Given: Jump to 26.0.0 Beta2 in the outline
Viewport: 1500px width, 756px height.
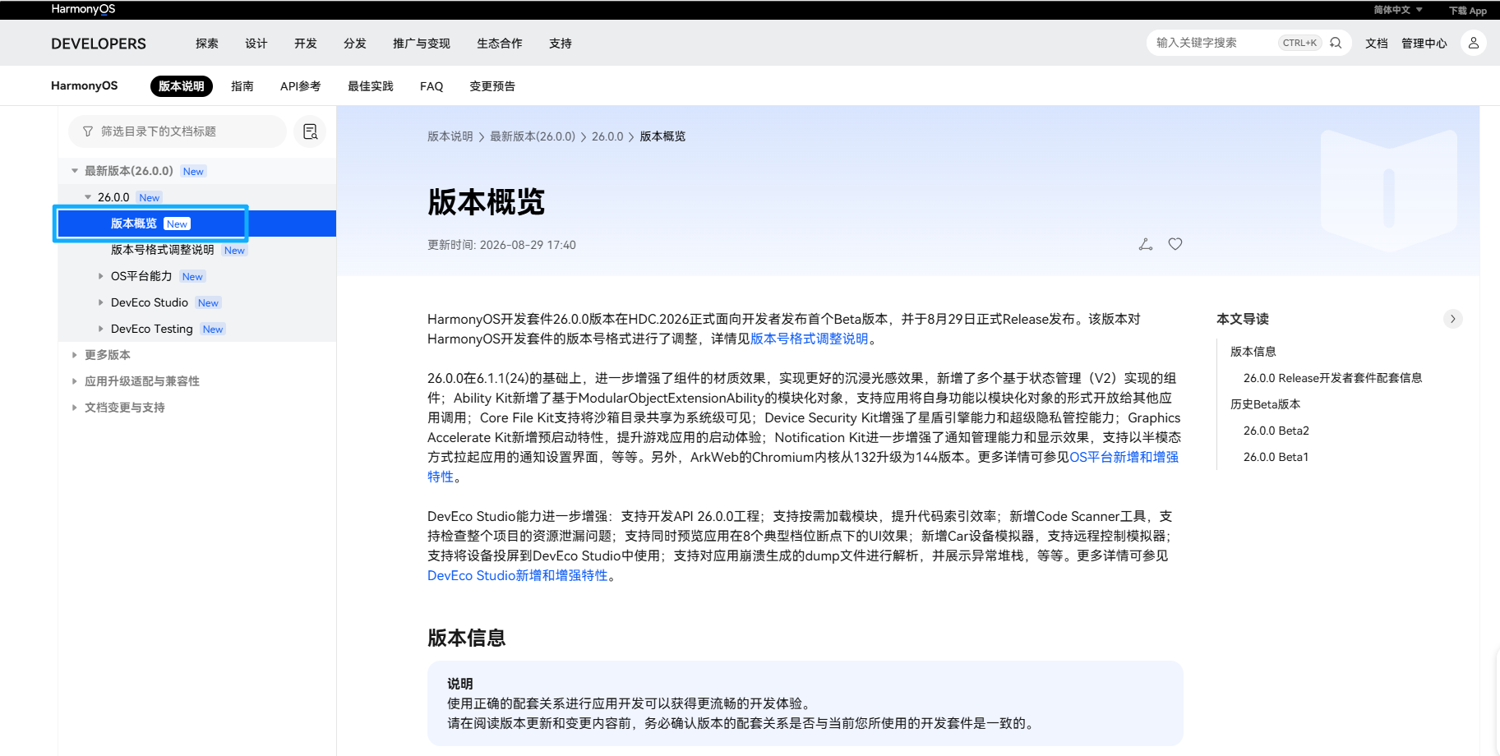Looking at the screenshot, I should coord(1276,431).
